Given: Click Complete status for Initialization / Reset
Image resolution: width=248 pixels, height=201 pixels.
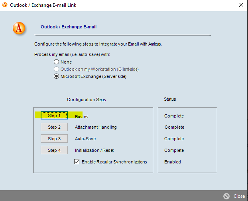Looking at the screenshot, I should (174, 150).
